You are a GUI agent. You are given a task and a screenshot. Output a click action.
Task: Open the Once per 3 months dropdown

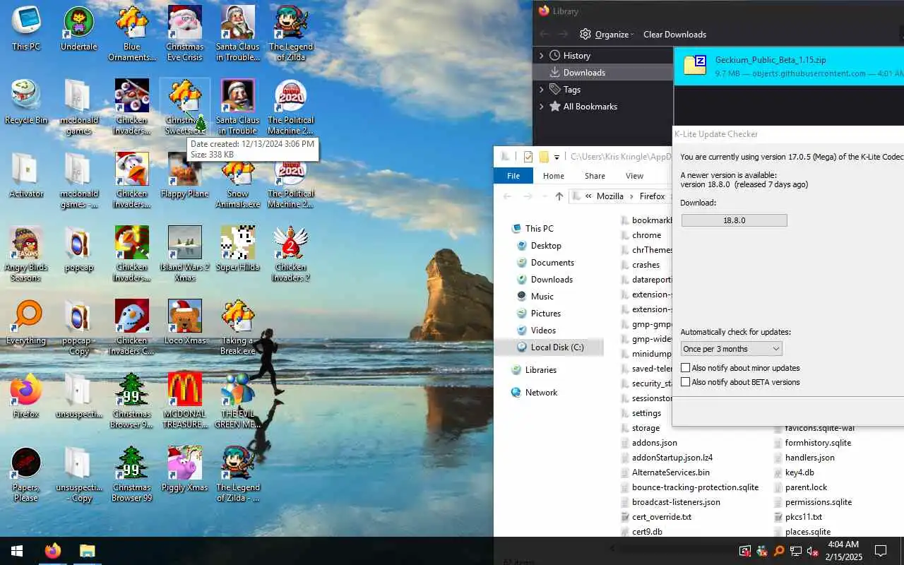731,349
